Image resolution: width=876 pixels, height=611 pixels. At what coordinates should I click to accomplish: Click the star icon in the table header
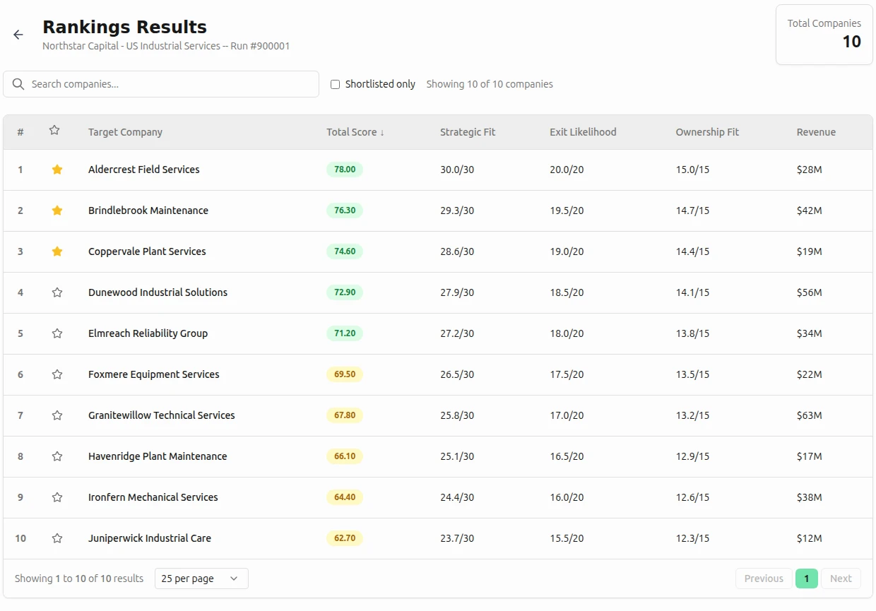54,131
